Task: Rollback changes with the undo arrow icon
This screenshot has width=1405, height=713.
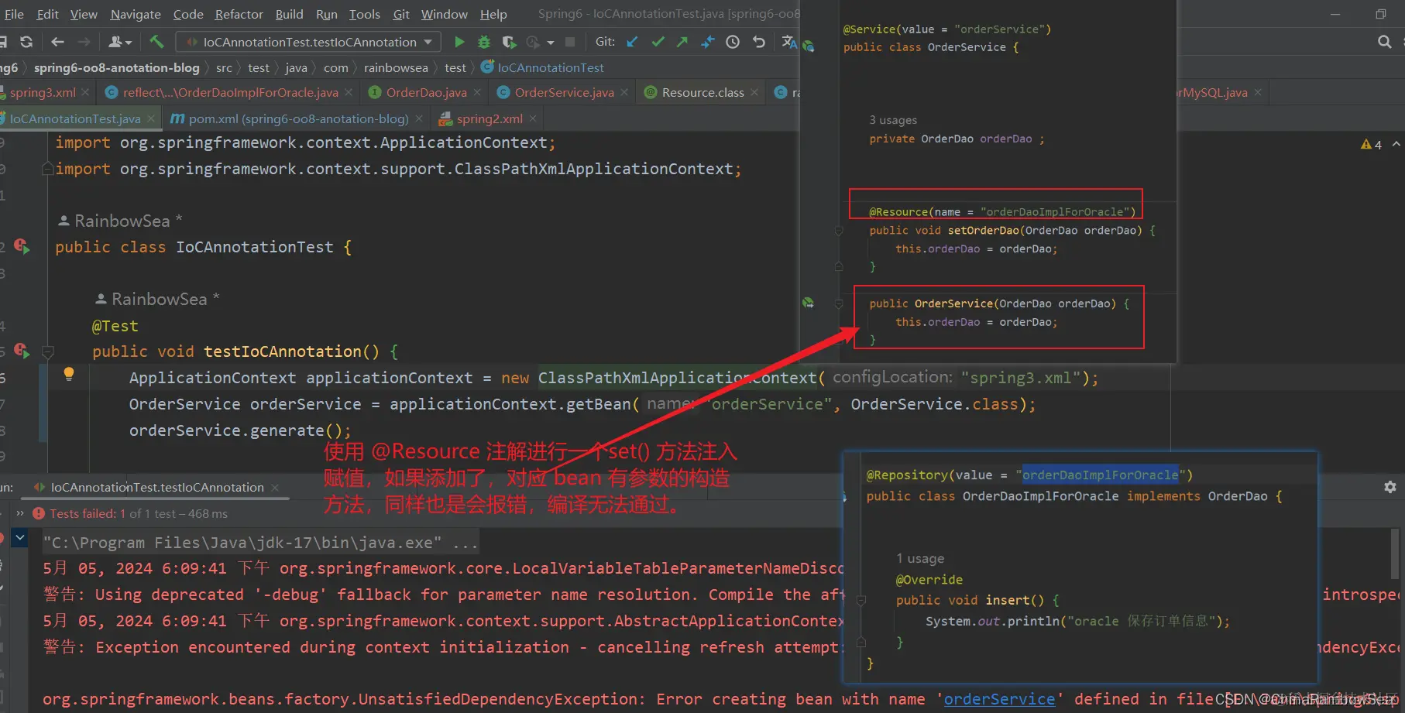Action: tap(759, 42)
